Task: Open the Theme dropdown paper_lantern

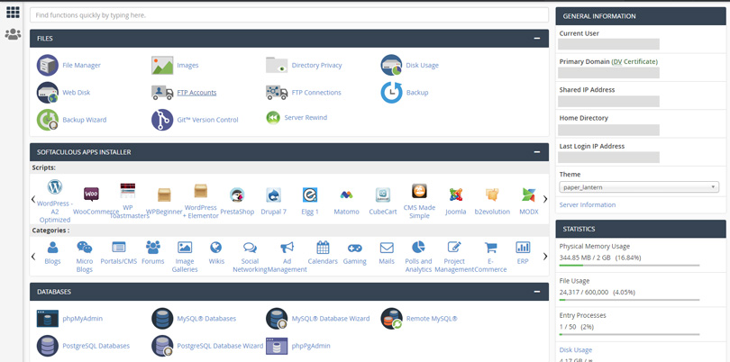Action: pos(639,187)
